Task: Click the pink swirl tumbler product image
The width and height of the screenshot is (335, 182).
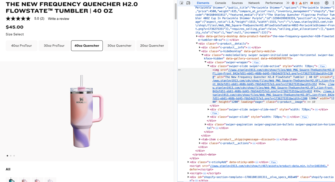Action: point(87,111)
